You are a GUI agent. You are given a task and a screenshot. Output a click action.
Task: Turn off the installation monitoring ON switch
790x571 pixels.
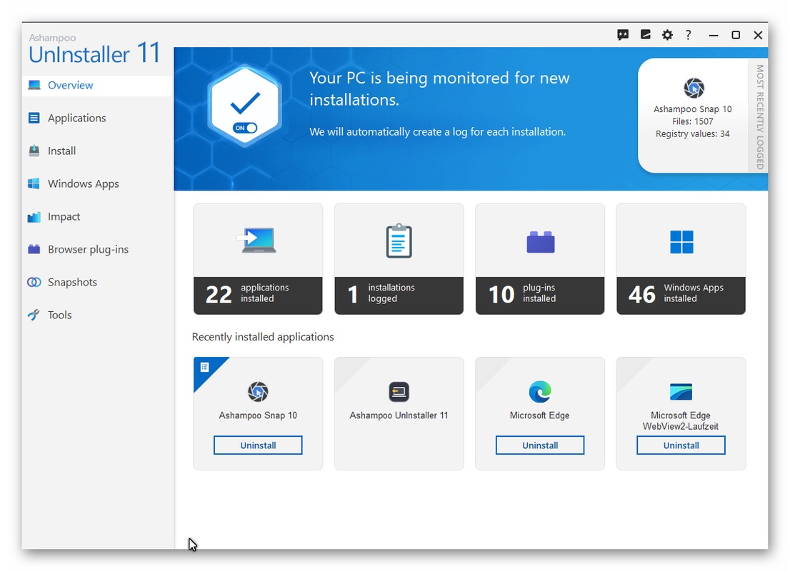(x=245, y=128)
